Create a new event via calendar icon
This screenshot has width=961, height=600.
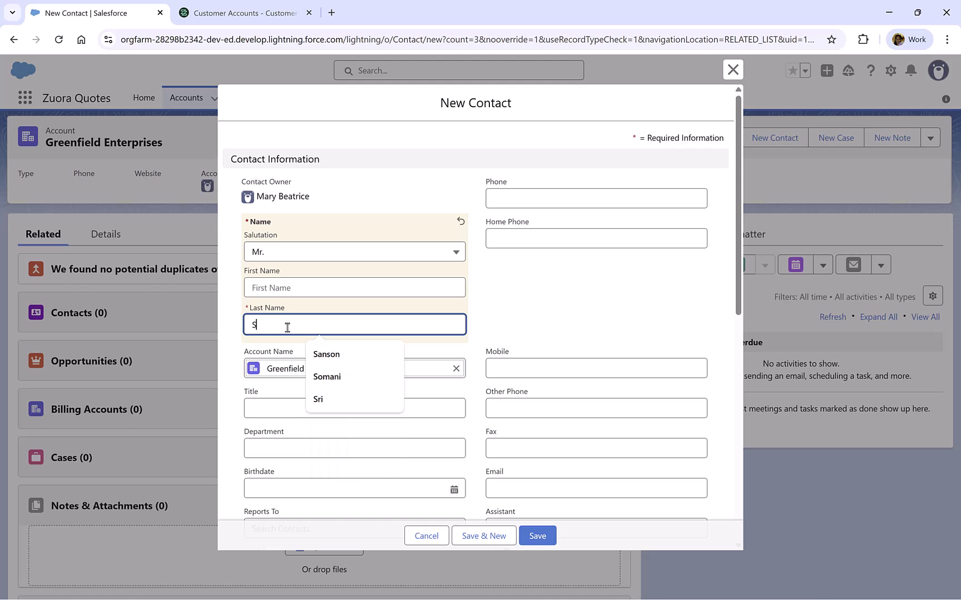point(794,264)
